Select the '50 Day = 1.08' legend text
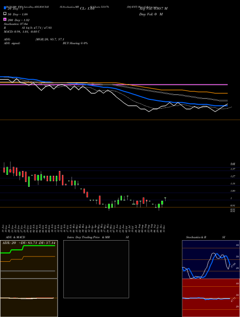The image size is (240, 317). tap(17, 14)
